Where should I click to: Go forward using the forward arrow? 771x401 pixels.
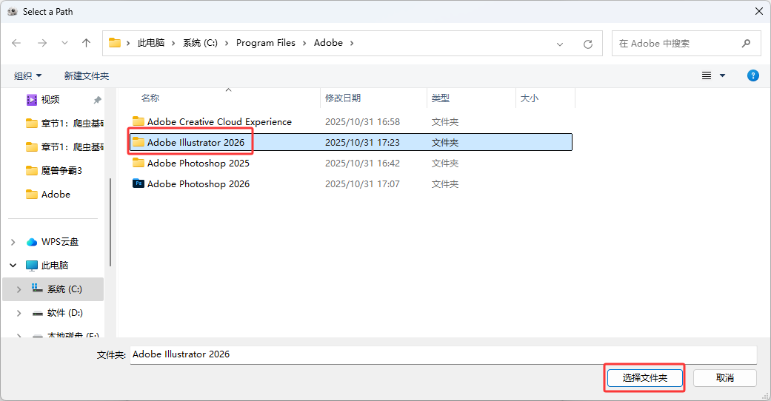click(42, 43)
